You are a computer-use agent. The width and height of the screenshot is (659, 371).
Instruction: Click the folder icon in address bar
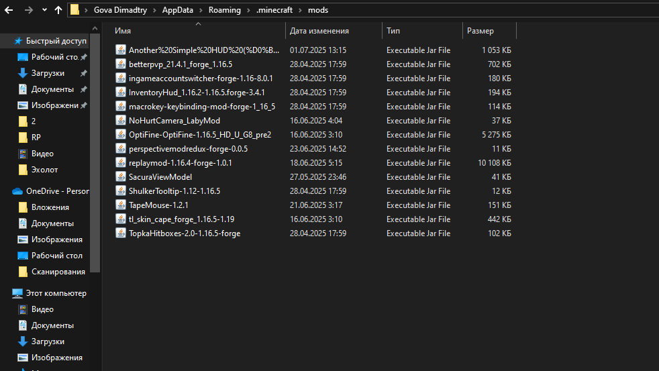coord(74,9)
